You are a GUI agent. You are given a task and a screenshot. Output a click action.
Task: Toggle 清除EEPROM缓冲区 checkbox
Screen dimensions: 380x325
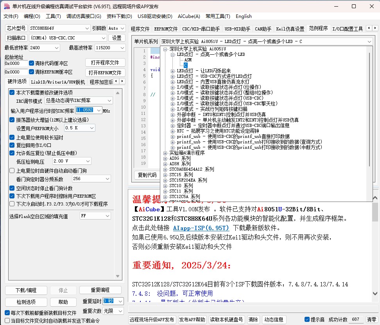tap(31, 72)
